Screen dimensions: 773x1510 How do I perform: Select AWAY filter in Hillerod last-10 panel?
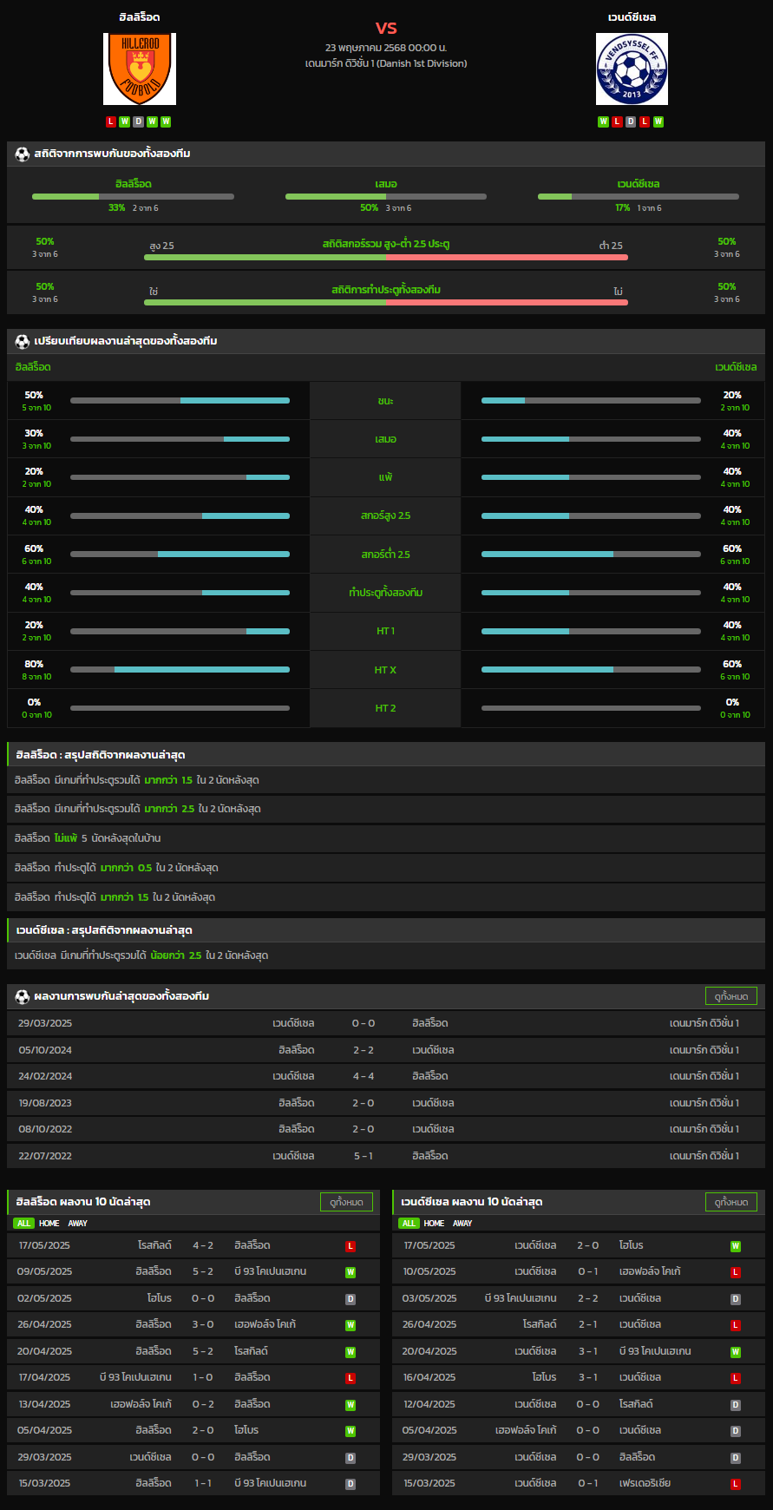point(78,1224)
